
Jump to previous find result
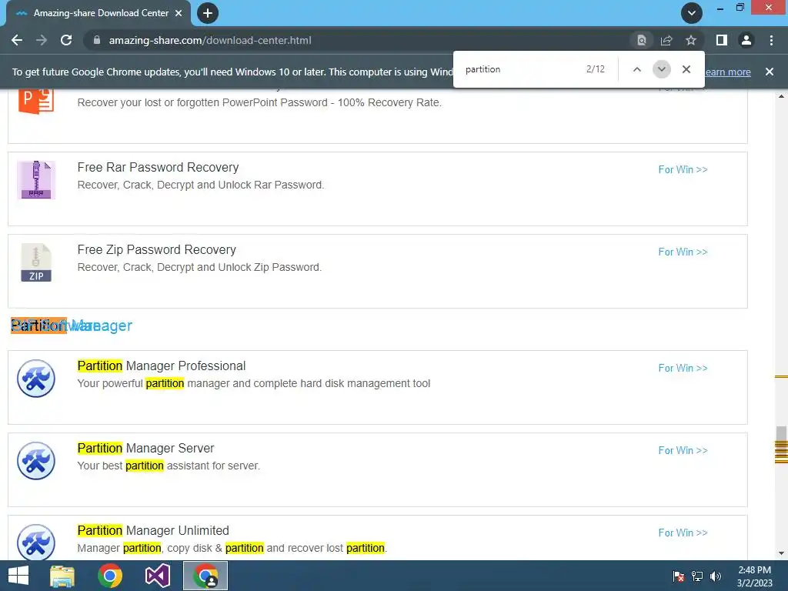[636, 69]
